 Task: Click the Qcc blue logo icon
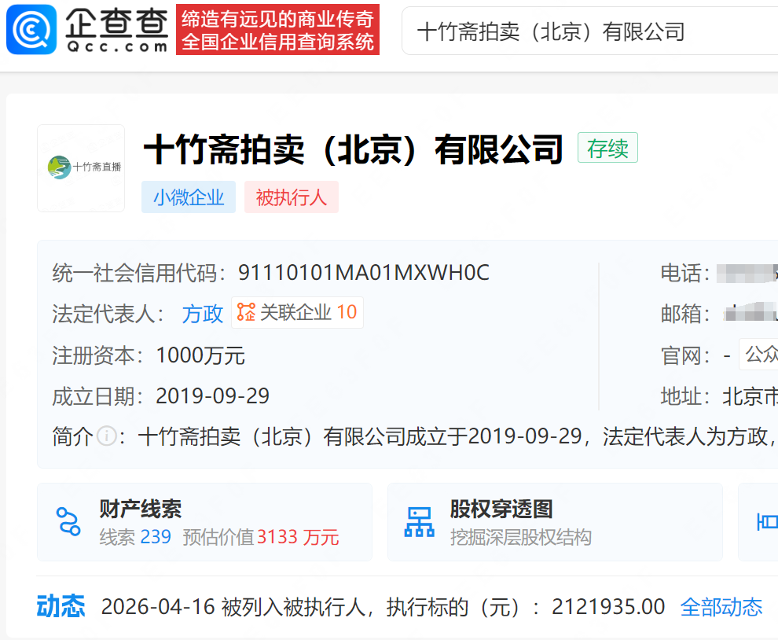click(x=31, y=29)
